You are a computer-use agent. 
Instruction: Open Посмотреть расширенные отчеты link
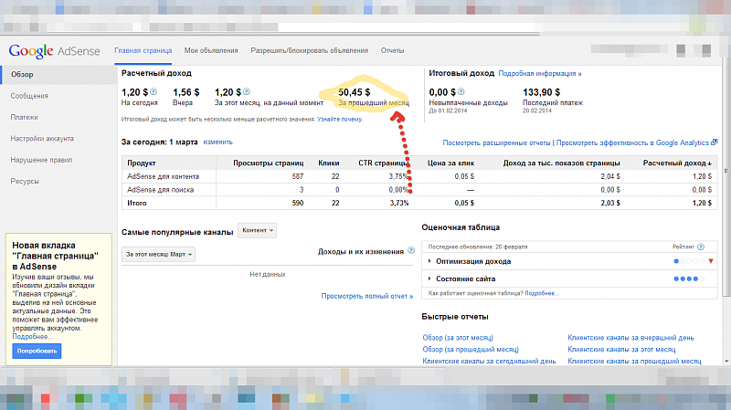[496, 142]
